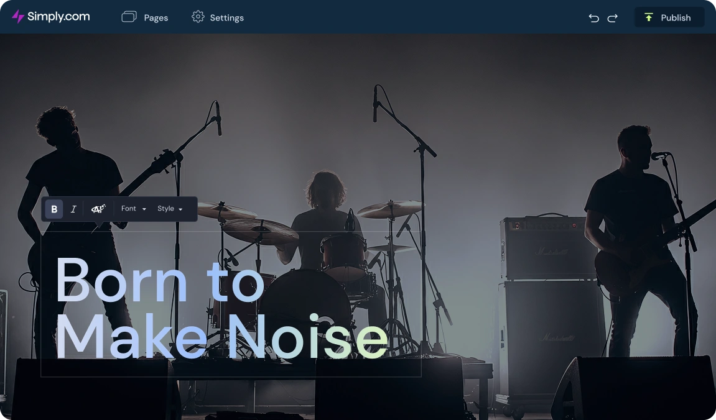Open the Settings menu
Image resolution: width=716 pixels, height=420 pixels.
(x=226, y=18)
